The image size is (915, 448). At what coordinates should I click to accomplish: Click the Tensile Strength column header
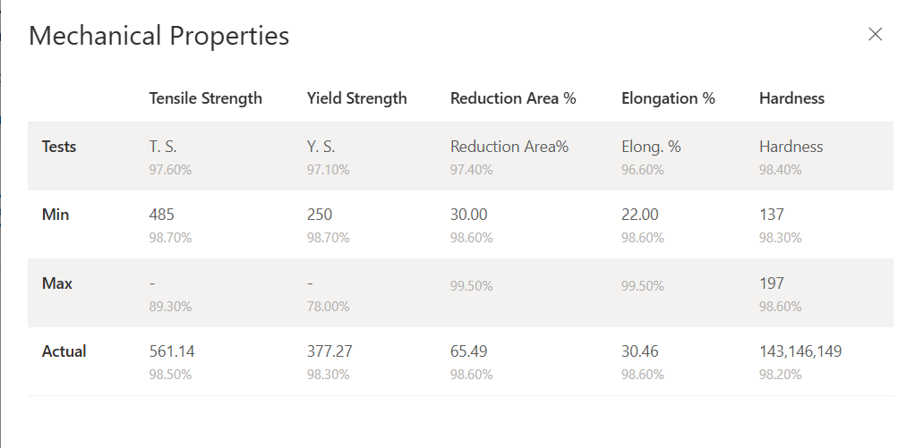click(205, 98)
